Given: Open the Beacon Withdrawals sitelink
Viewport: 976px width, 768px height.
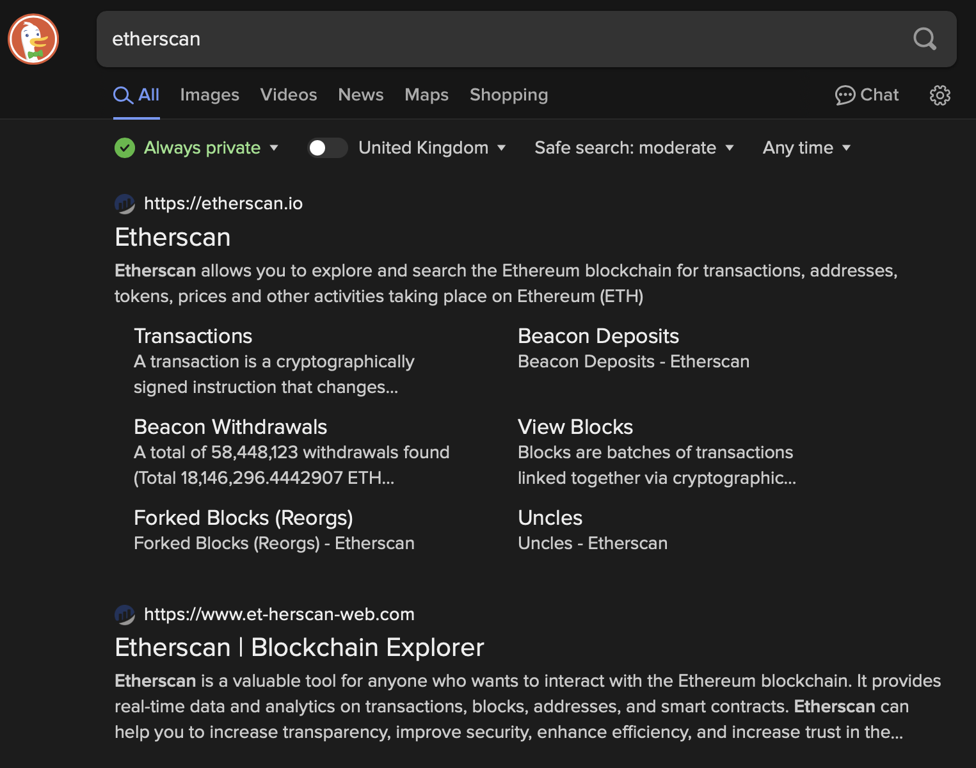Looking at the screenshot, I should [230, 426].
